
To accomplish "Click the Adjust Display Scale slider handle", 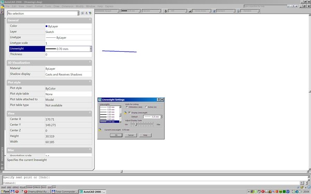I will coord(136,124).
